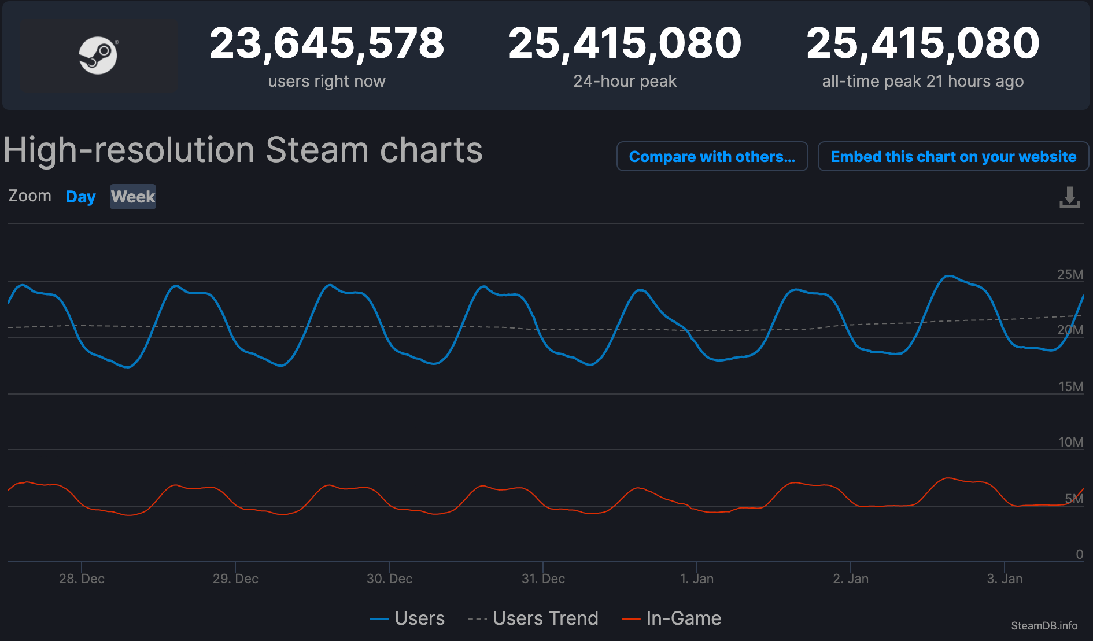
Task: Click the 24-hour peak label
Action: (x=625, y=81)
